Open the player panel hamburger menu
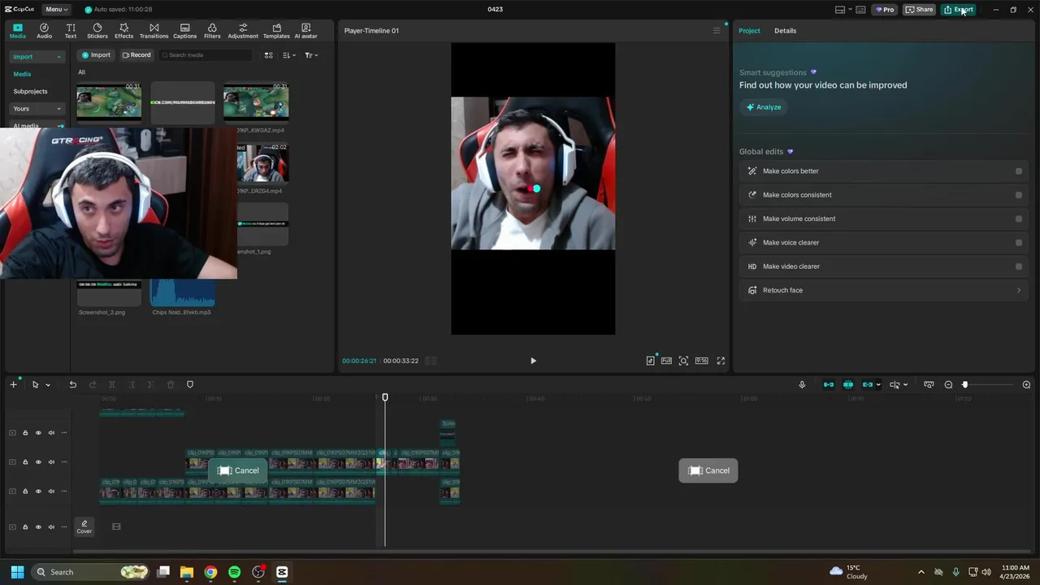The image size is (1040, 585). (716, 31)
